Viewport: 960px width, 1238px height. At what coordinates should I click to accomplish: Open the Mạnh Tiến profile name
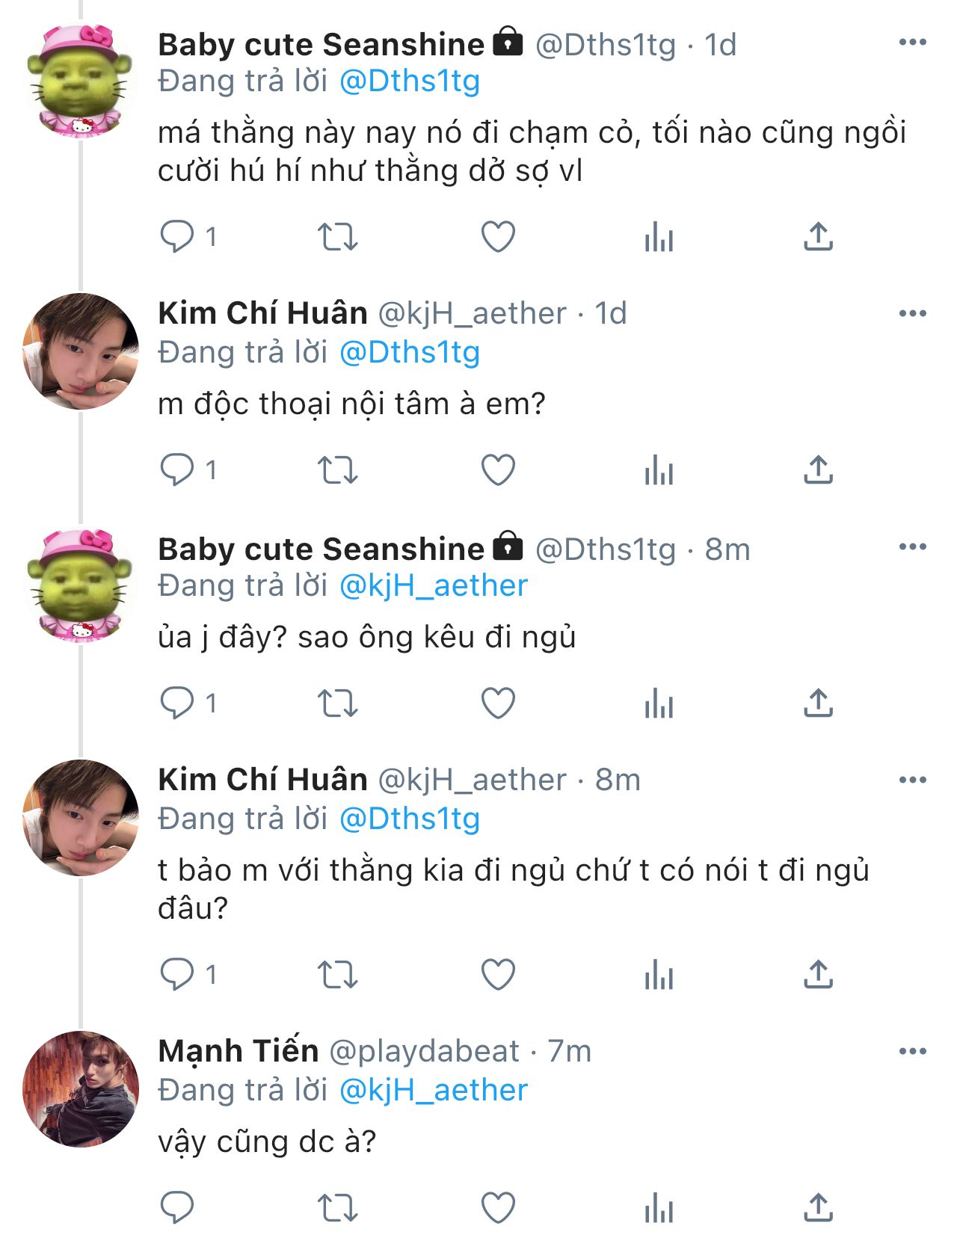point(239,1051)
